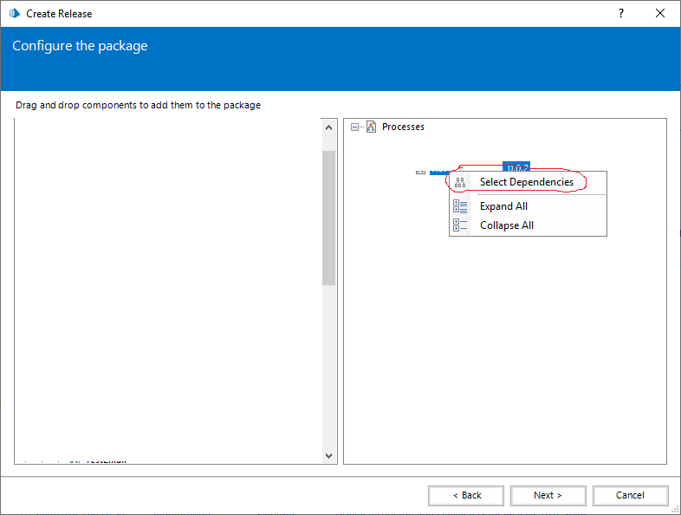681x515 pixels.
Task: Click scroll down arrow in components list
Action: coord(328,455)
